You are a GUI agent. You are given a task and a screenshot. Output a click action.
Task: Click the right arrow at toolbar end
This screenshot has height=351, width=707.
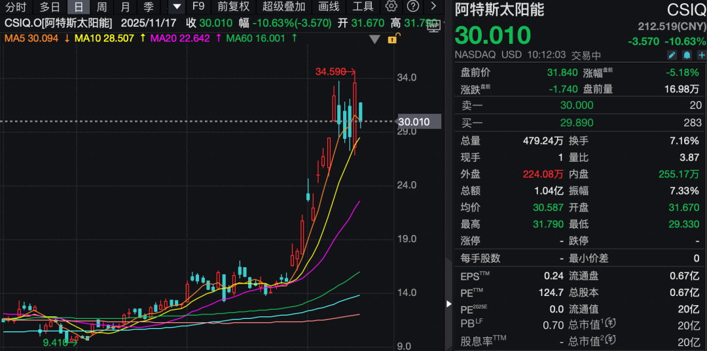click(x=433, y=7)
